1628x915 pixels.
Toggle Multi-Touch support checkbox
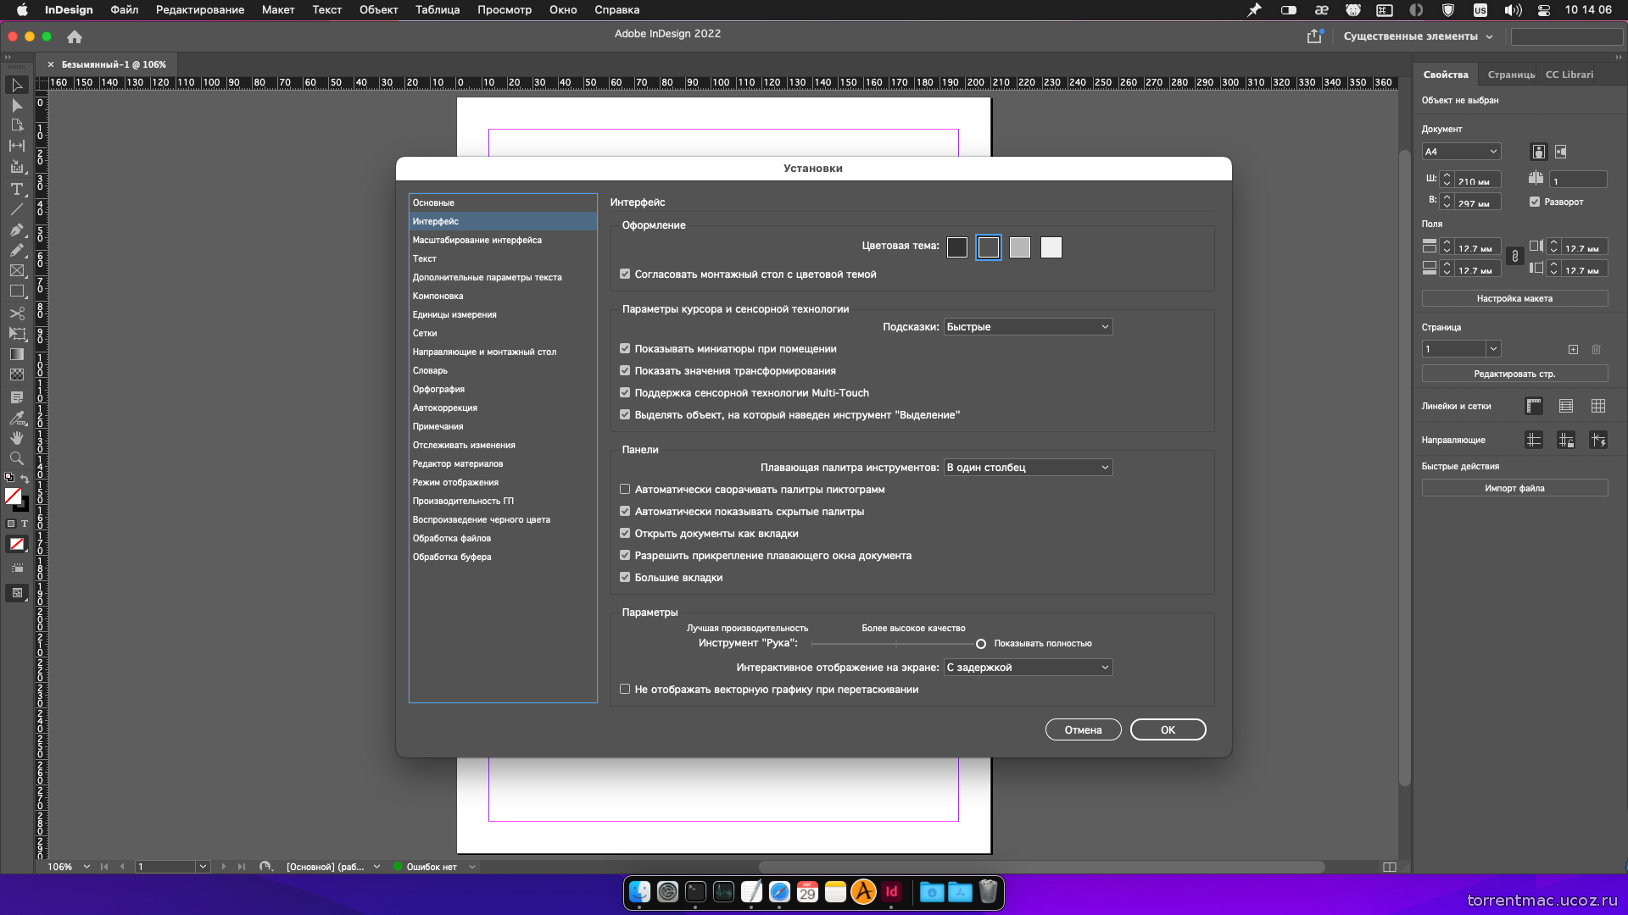click(x=625, y=392)
